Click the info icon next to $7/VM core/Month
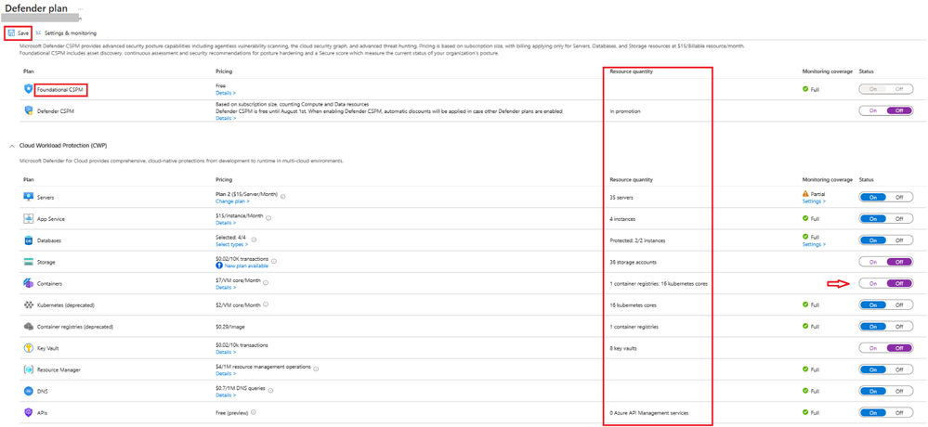 pos(266,281)
